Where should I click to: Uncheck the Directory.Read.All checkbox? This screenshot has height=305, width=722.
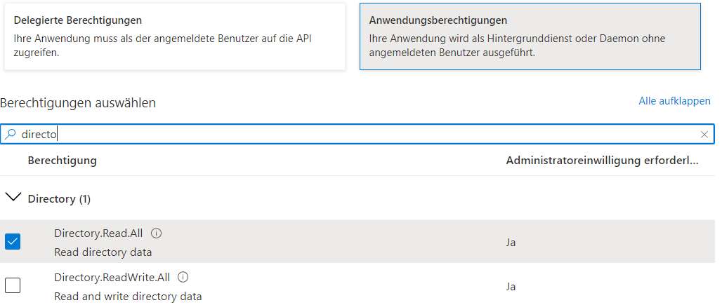click(x=13, y=242)
